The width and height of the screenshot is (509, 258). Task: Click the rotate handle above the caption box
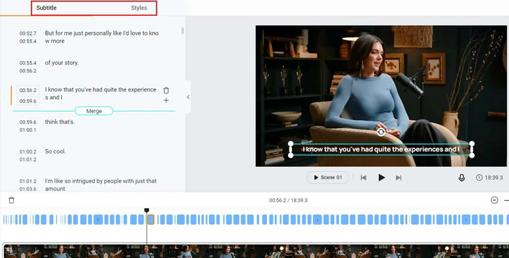tap(381, 132)
